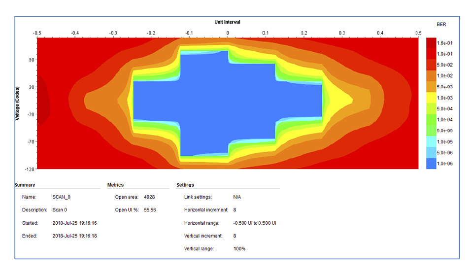Screen dimensions: 472x276
Task: Click the Started timestamp value
Action: (x=74, y=223)
